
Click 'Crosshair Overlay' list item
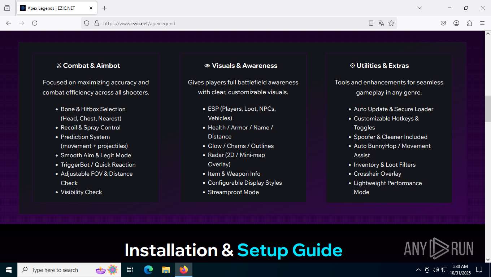[377, 174]
